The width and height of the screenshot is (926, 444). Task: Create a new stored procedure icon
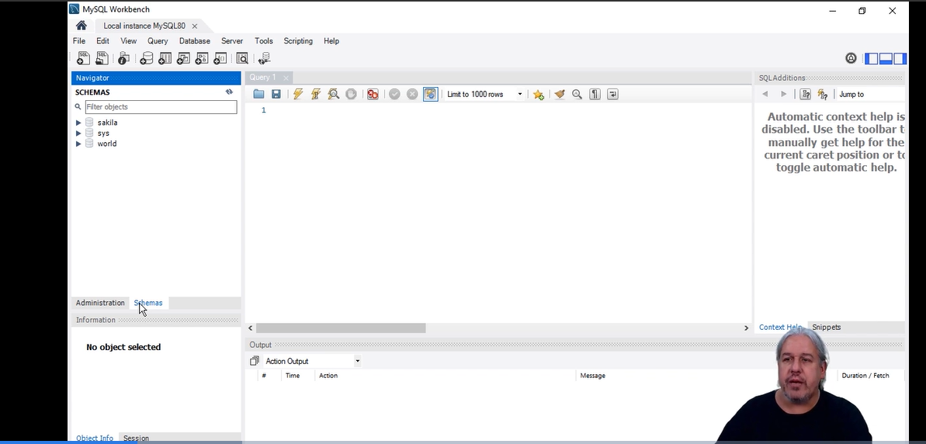tap(201, 58)
